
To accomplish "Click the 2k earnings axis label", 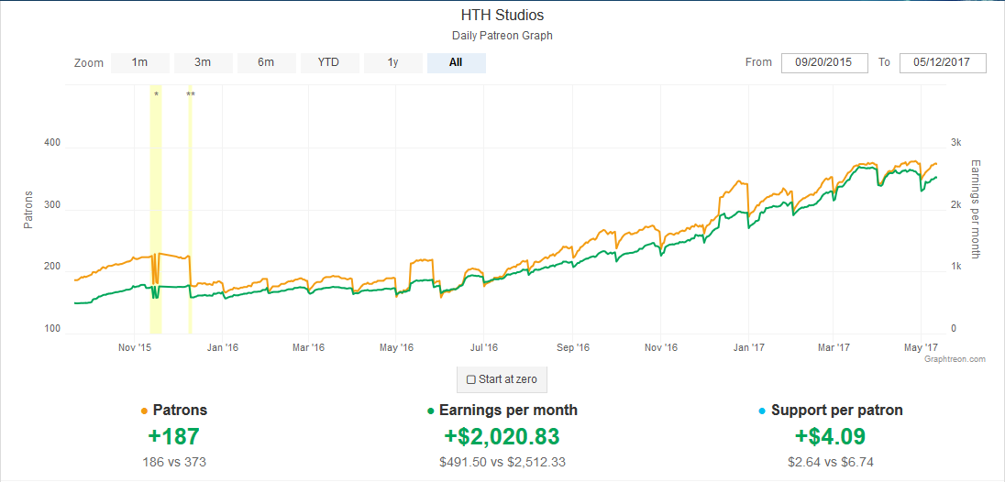I will pos(956,205).
